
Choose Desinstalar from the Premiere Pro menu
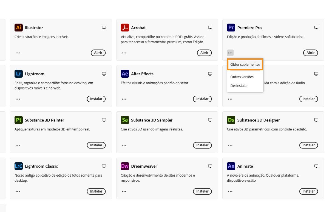coord(239,86)
